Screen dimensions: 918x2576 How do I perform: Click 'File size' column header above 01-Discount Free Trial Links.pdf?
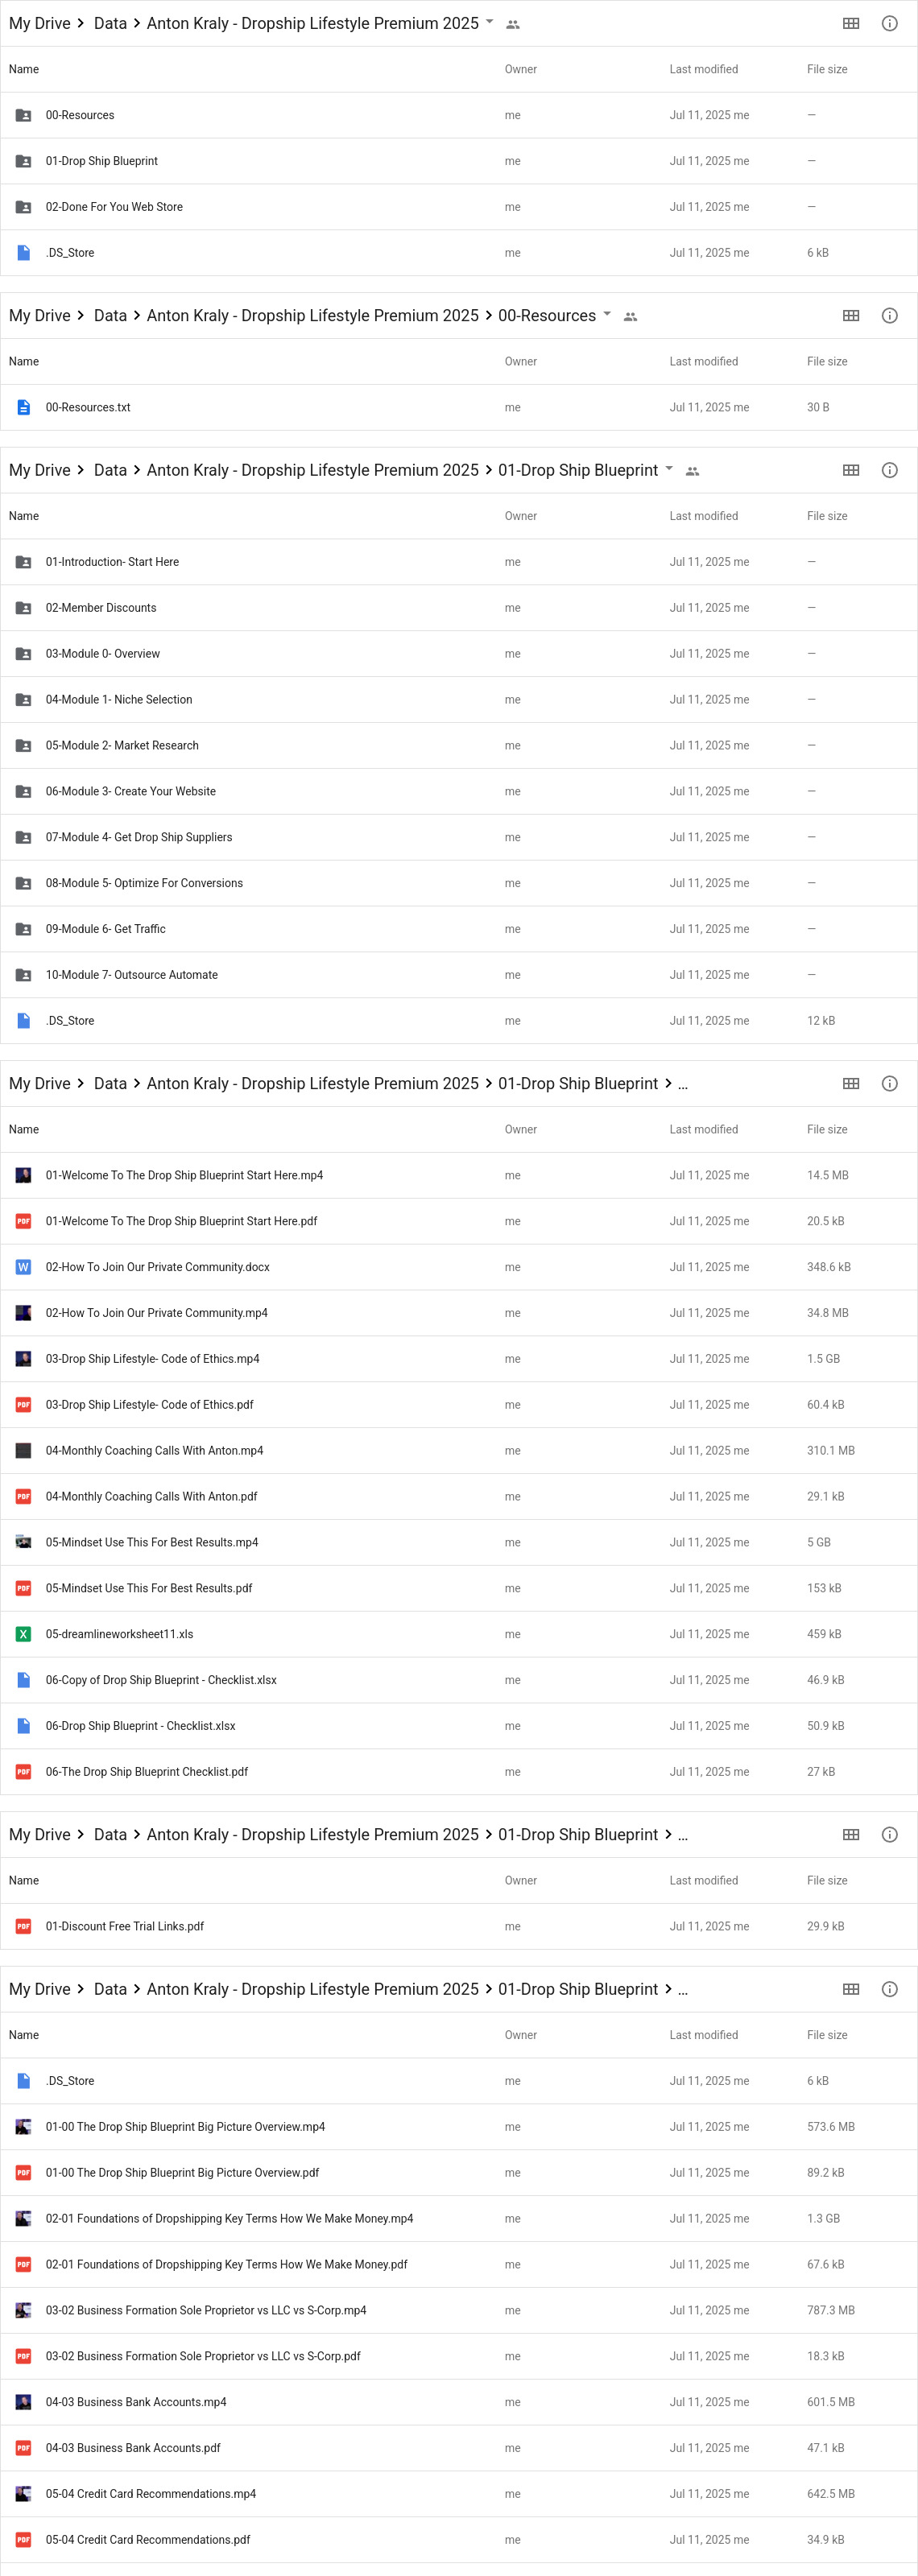pyautogui.click(x=827, y=1881)
